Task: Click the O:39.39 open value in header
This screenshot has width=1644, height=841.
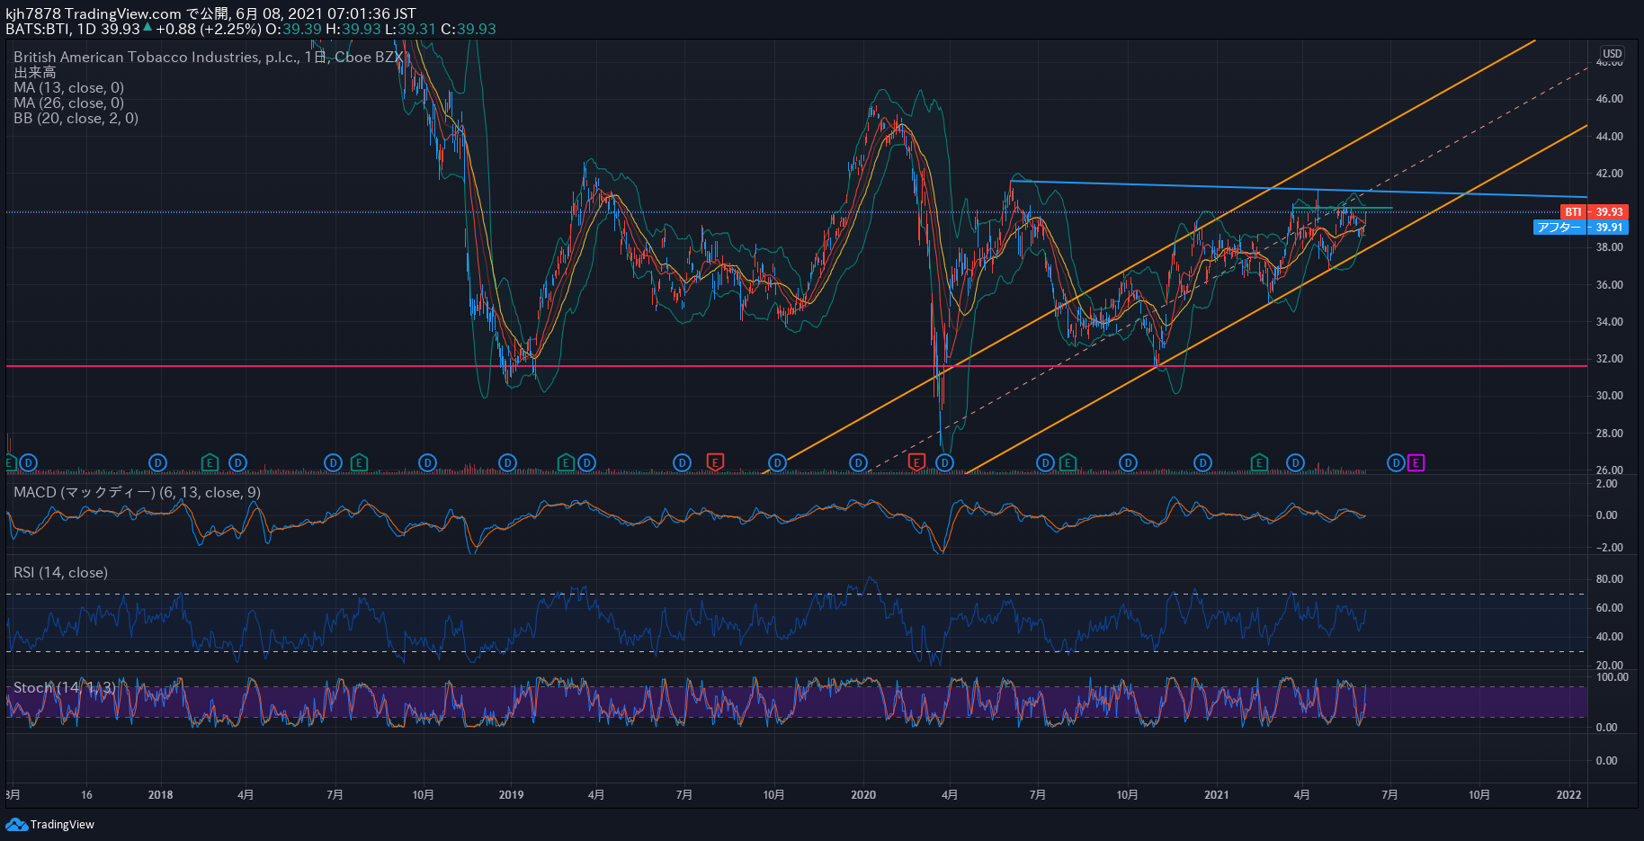Action: pos(293,29)
